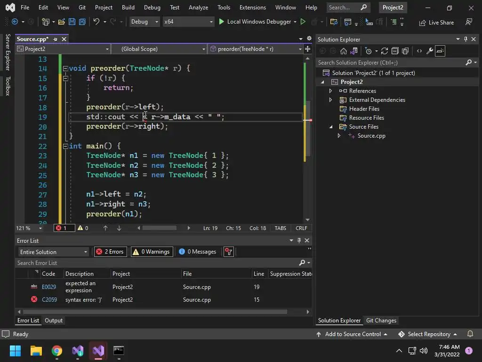Click Add to Source Control

click(351, 334)
